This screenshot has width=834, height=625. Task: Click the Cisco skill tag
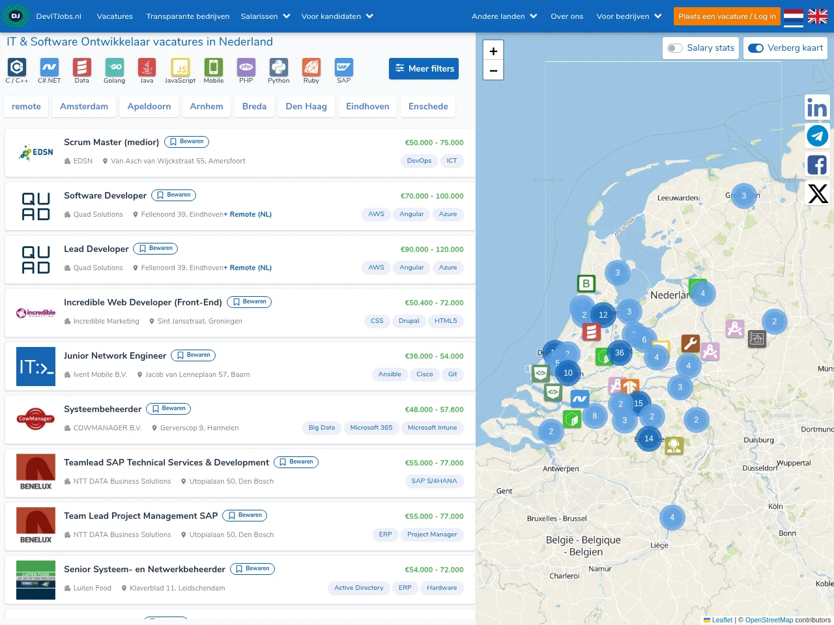coord(425,374)
